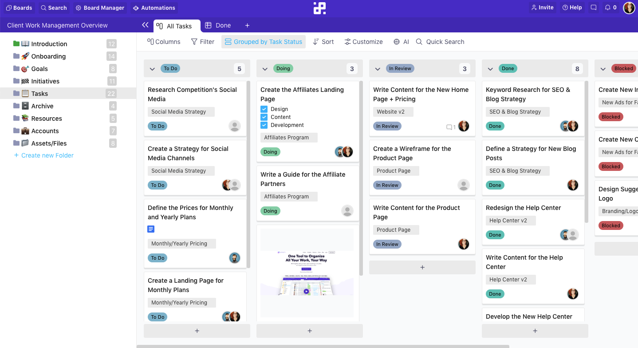Open the AI assistant from the toolbar
Viewport: 638px width, 348px height.
pos(401,41)
